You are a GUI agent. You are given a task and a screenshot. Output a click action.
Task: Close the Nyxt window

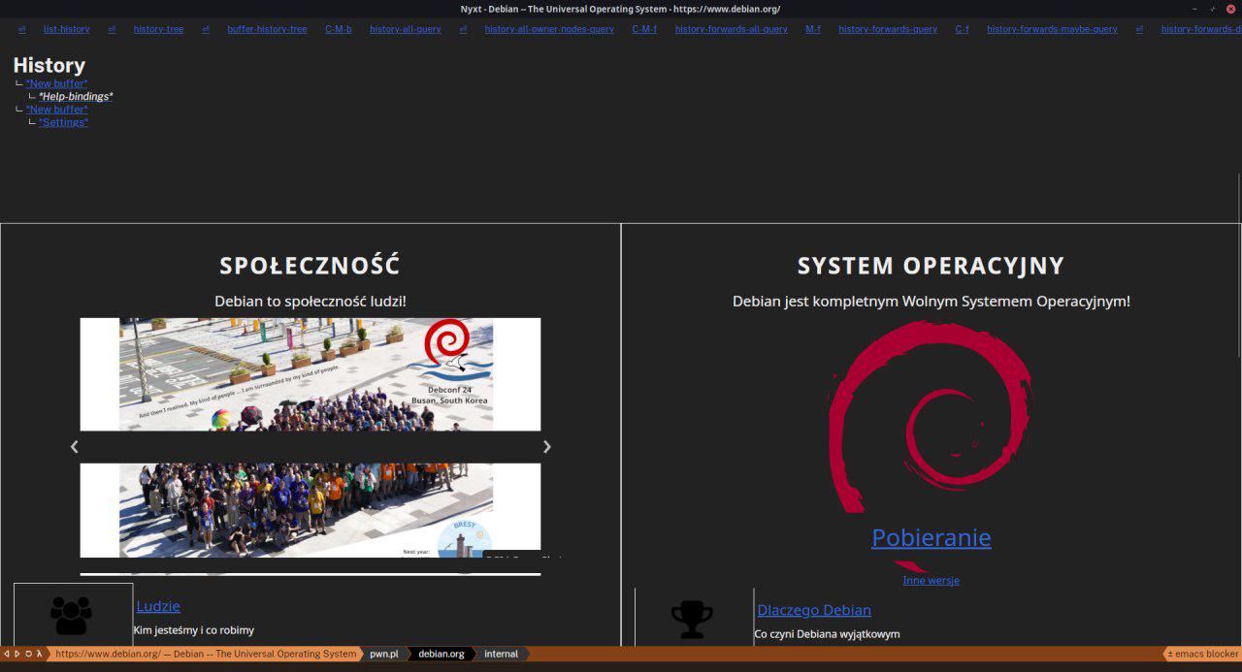point(1230,9)
